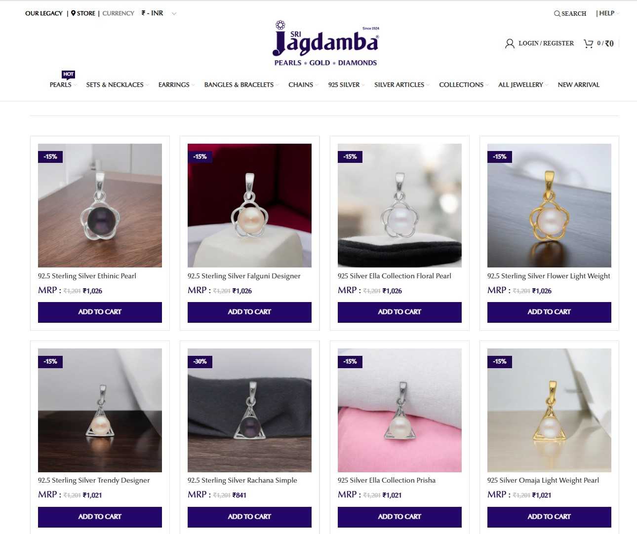Click the search magnifier icon
This screenshot has width=637, height=534.
557,14
